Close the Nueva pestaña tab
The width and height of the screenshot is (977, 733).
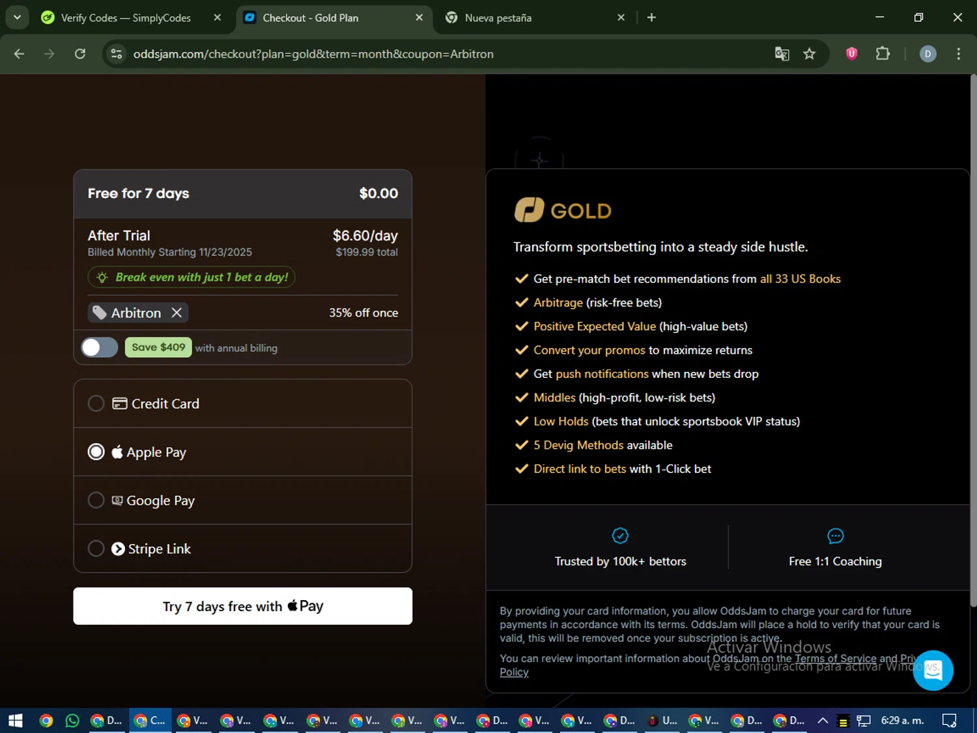(x=621, y=18)
